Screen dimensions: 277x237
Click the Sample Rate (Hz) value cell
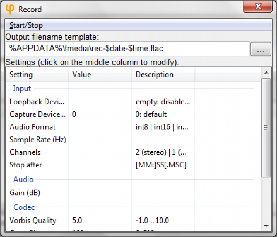click(100, 139)
